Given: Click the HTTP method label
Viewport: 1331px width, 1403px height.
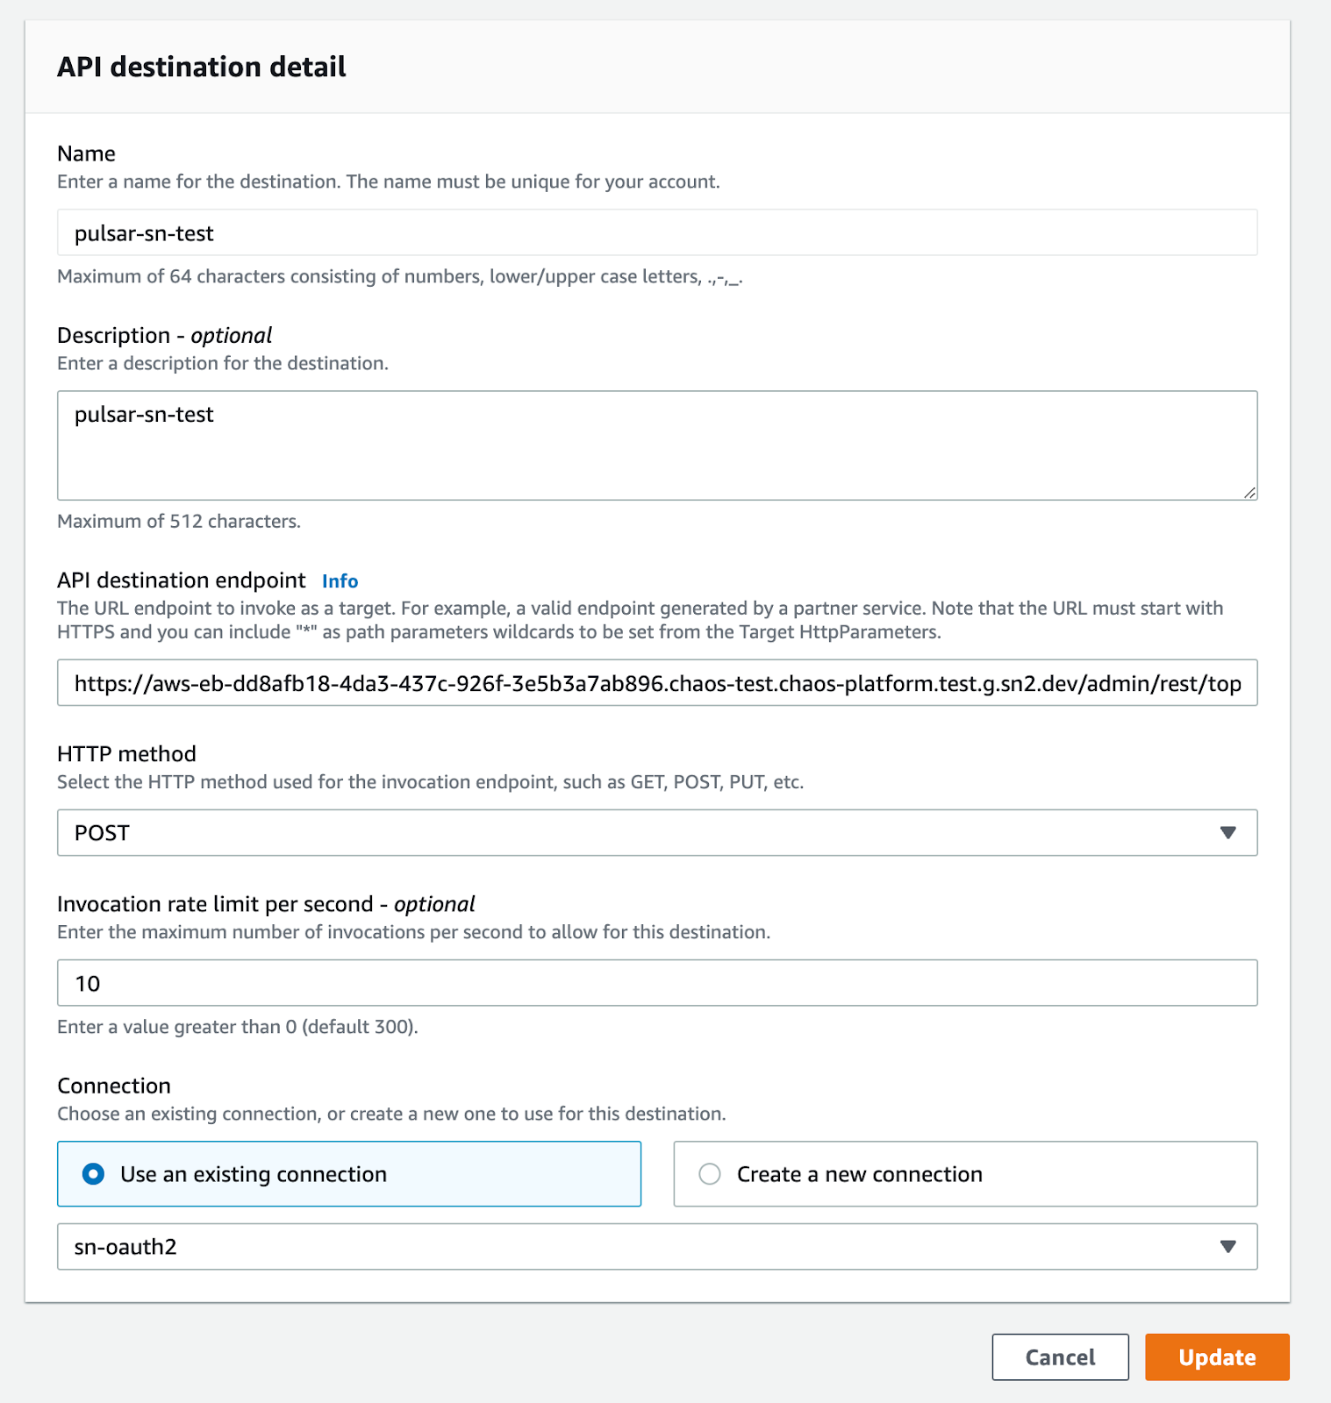Looking at the screenshot, I should [126, 754].
